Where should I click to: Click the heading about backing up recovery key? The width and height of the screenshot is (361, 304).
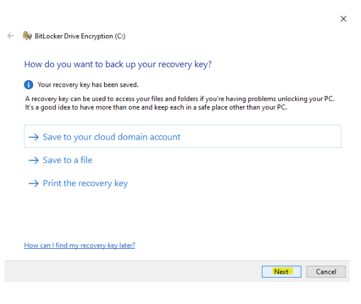pos(118,65)
